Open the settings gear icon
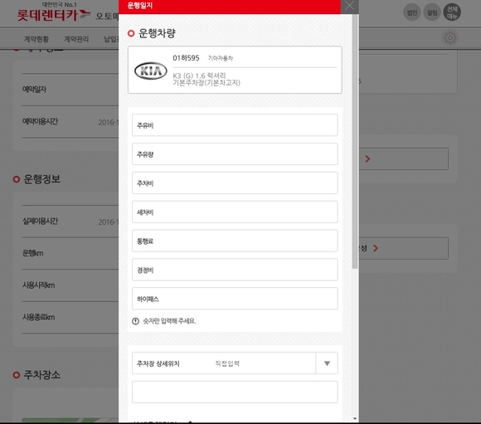481x424 pixels. tap(450, 38)
